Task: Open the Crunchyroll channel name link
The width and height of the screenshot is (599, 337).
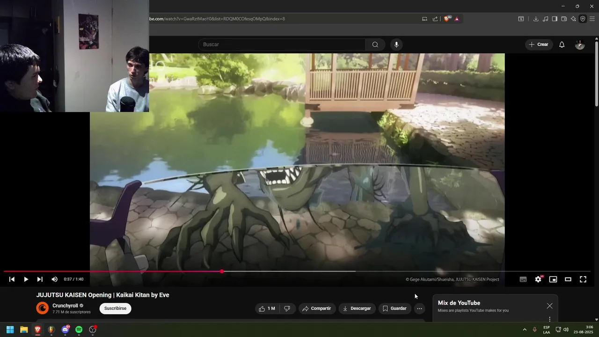Action: click(65, 306)
